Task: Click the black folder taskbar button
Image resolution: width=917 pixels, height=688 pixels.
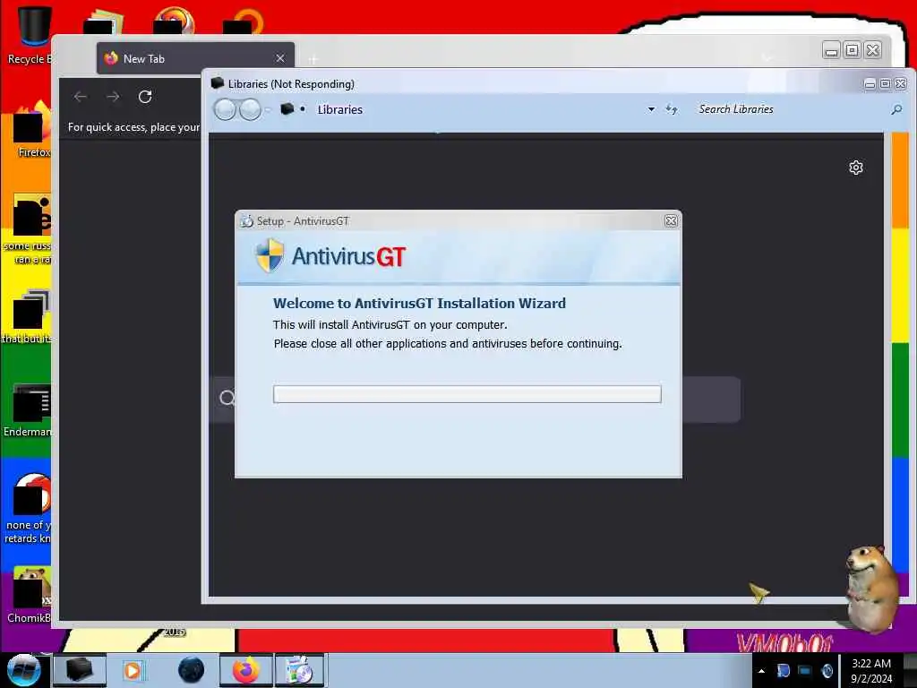Action: (x=80, y=670)
